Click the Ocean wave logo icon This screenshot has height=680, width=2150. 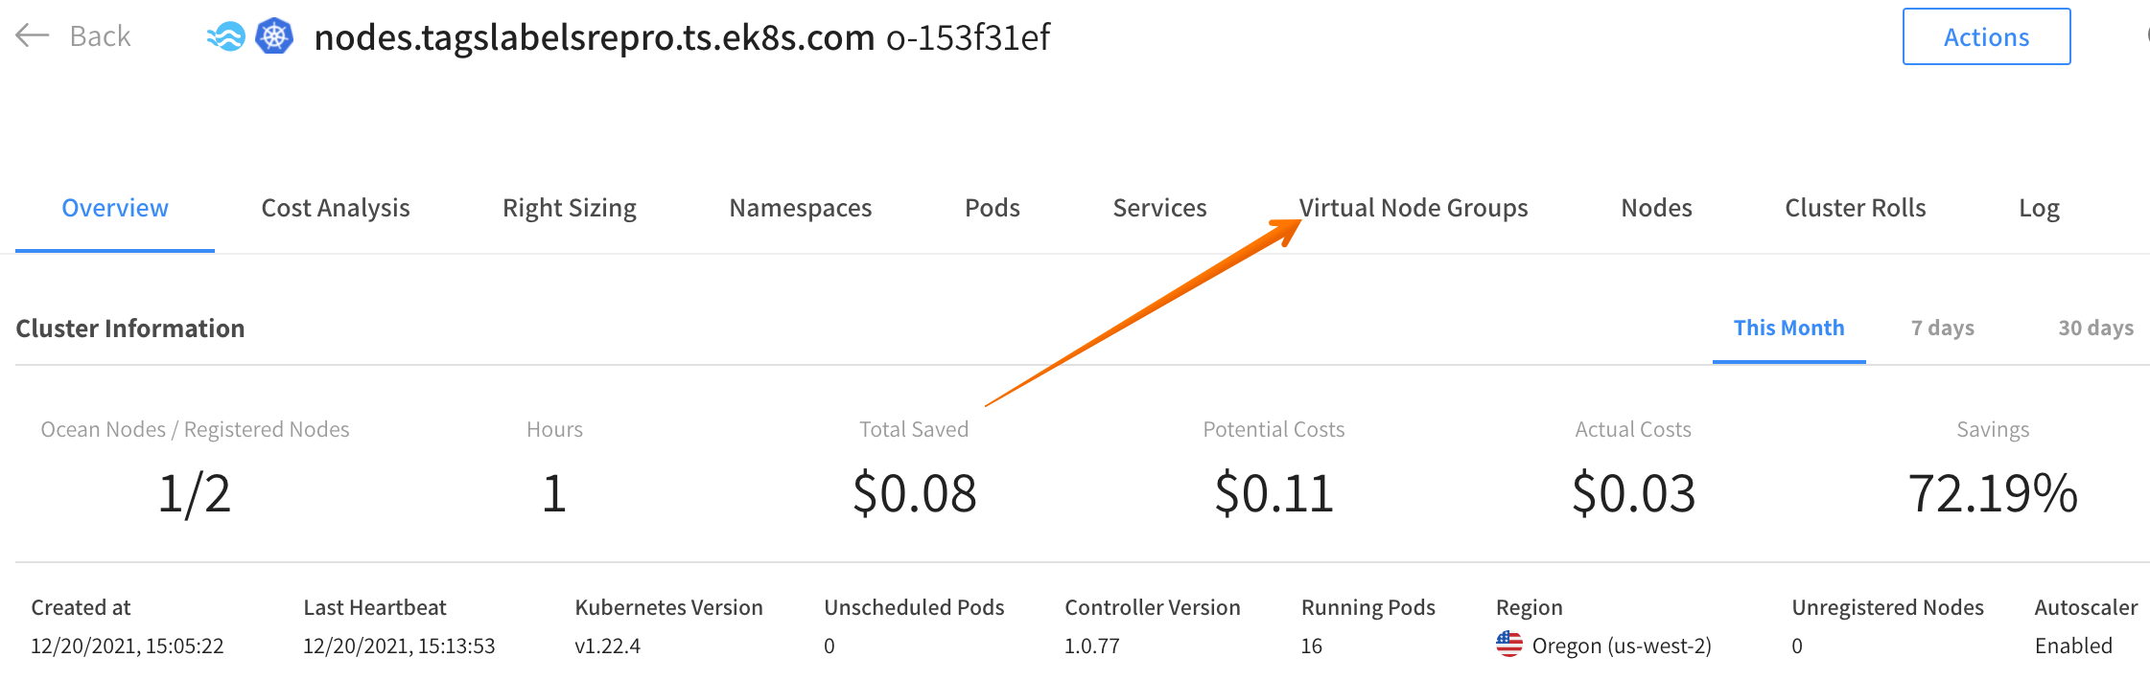click(226, 36)
